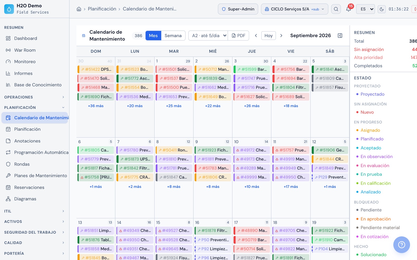Click Rondas shield icon
417x260 pixels.
point(8,164)
